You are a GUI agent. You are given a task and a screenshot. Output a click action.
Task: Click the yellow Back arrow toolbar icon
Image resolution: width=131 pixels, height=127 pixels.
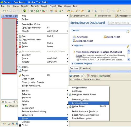tap(118, 11)
